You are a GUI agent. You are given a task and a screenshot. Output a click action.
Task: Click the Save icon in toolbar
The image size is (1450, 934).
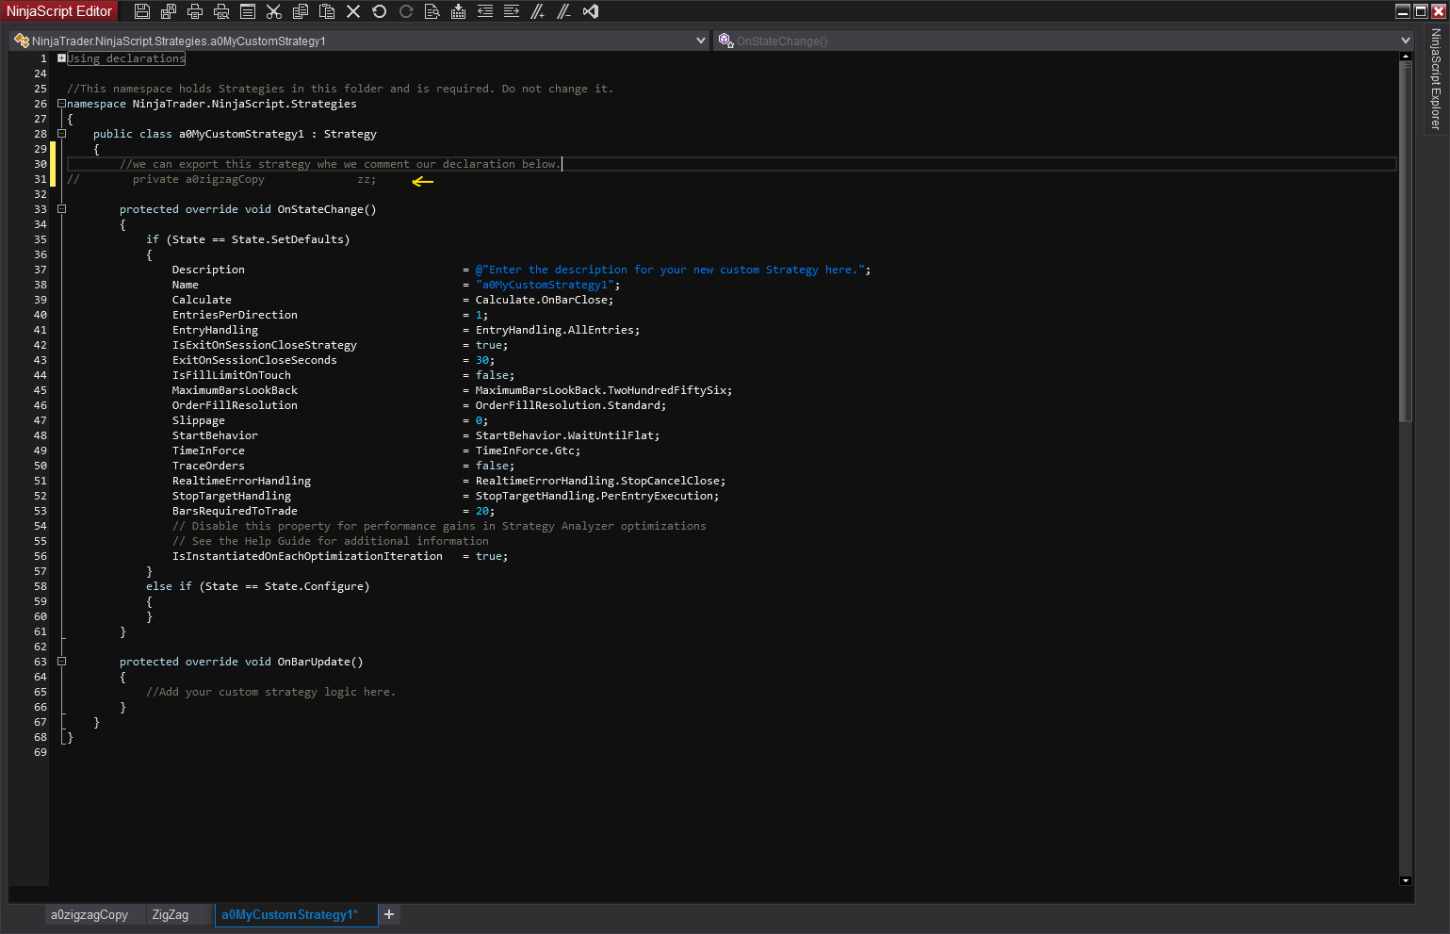click(x=142, y=11)
